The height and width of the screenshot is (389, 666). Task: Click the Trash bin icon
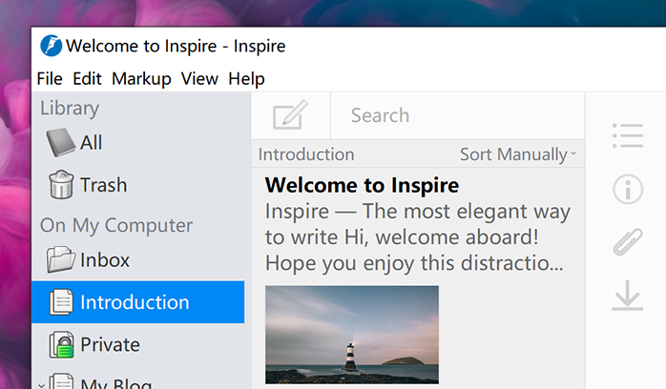(61, 185)
